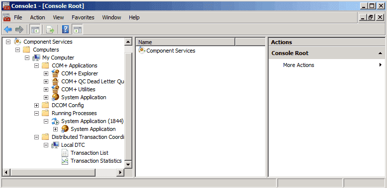Viewport: 387px width, 188px height.
Task: Click the My Computer icon in tree
Action: coord(36,58)
